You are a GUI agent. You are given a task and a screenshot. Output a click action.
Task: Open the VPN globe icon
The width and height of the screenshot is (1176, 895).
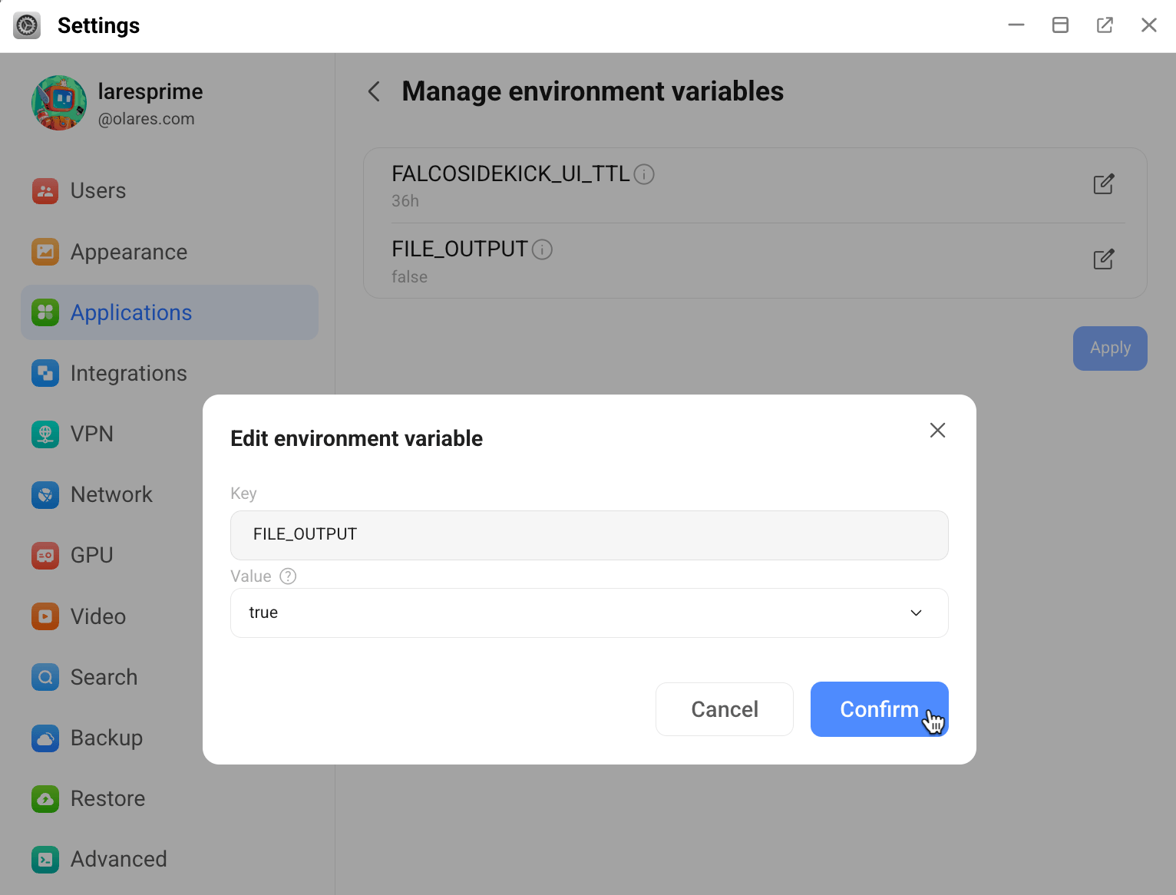[x=45, y=434]
